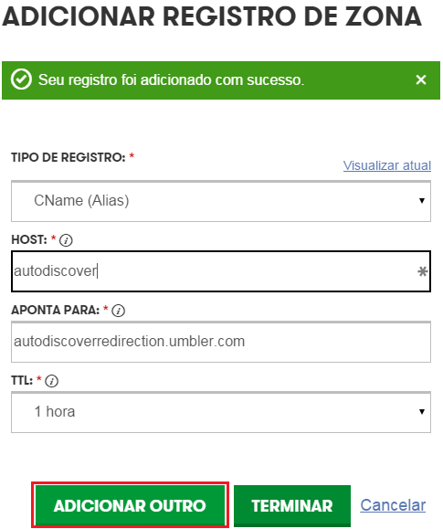The height and width of the screenshot is (529, 443).
Task: Click the asterisk icon inside the host field
Action: 422,271
